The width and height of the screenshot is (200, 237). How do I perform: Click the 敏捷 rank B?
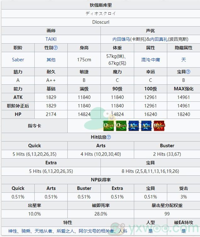click(x=84, y=80)
